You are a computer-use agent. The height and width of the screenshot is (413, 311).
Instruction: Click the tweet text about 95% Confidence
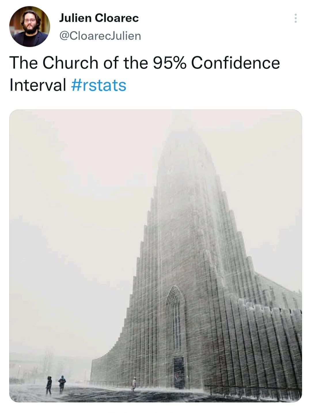tap(145, 62)
